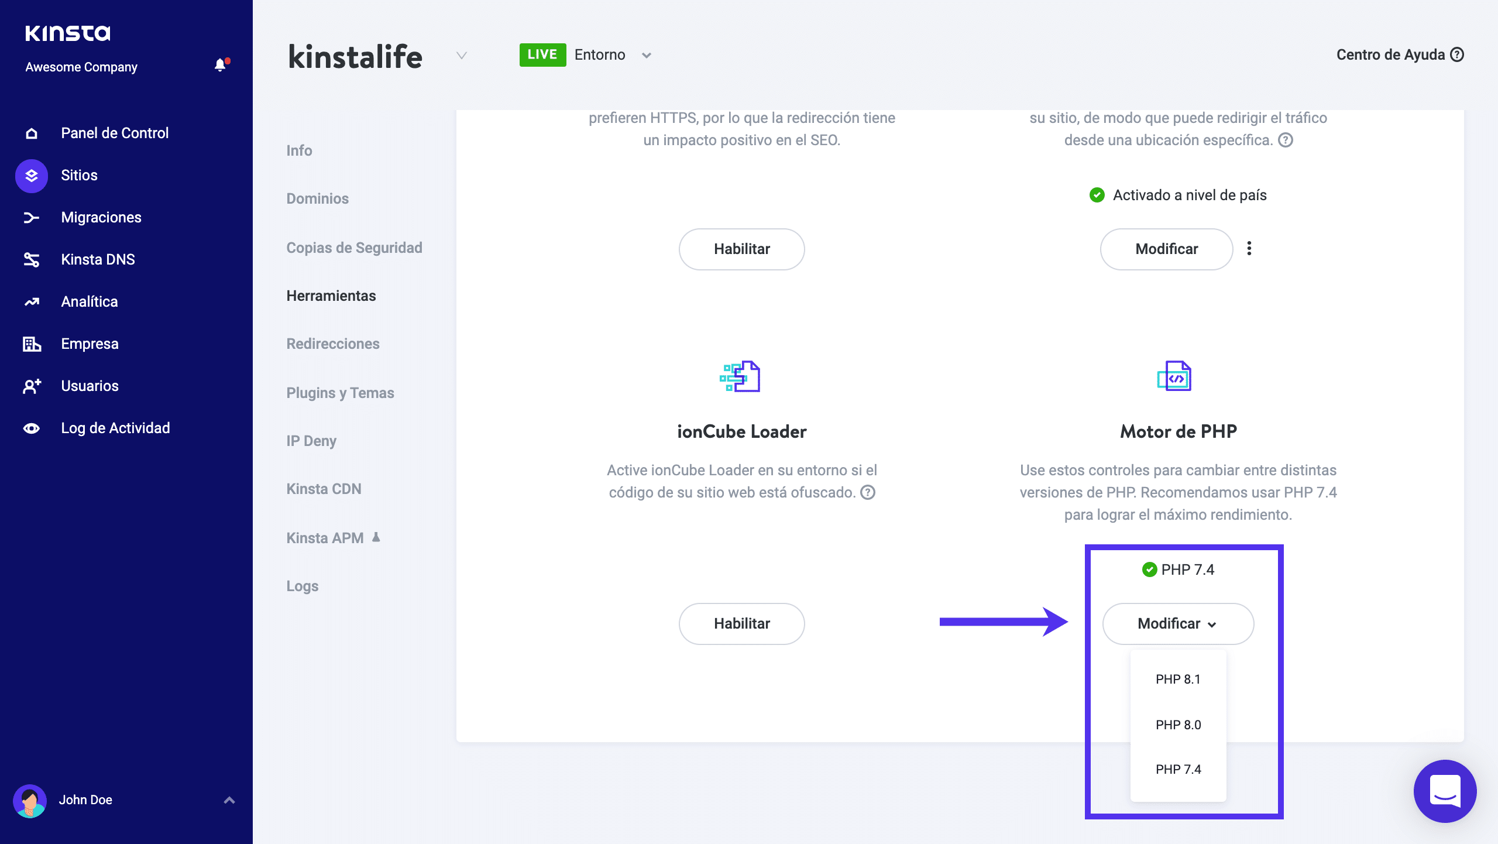This screenshot has width=1498, height=844.
Task: Click the Sitios layers icon
Action: pyautogui.click(x=32, y=176)
